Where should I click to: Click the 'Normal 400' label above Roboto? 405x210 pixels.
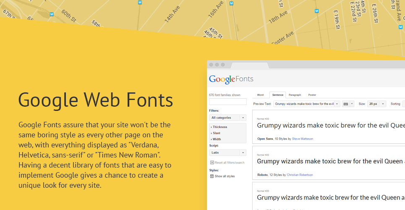coord(263,155)
